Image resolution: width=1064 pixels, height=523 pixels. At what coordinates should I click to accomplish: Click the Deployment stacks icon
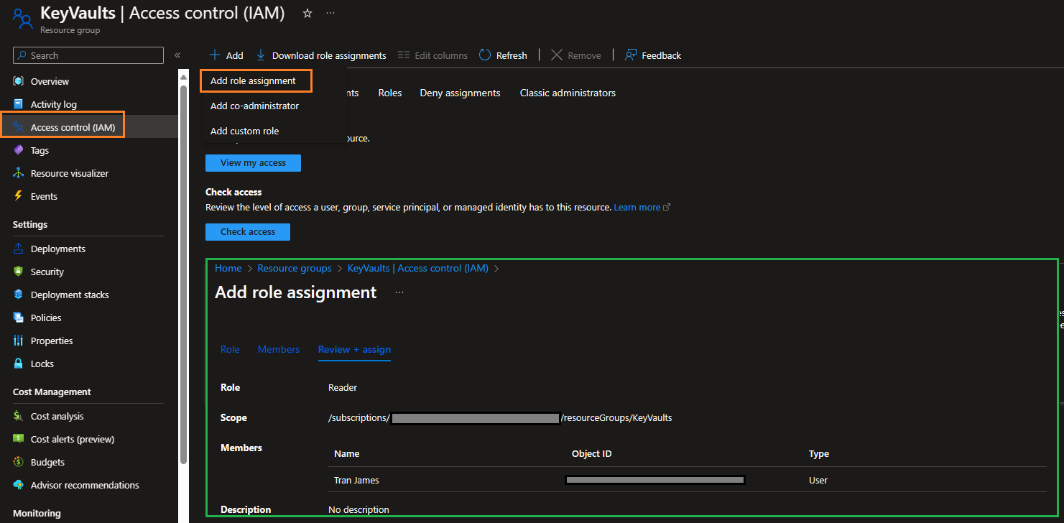[x=19, y=295]
